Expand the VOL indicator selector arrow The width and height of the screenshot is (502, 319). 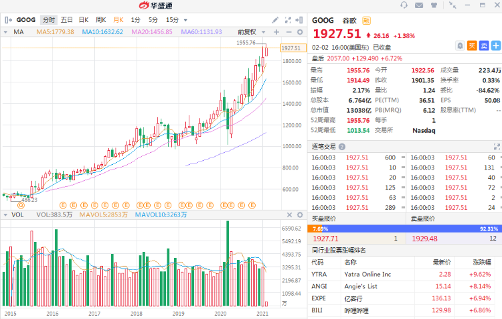[x=7, y=214]
